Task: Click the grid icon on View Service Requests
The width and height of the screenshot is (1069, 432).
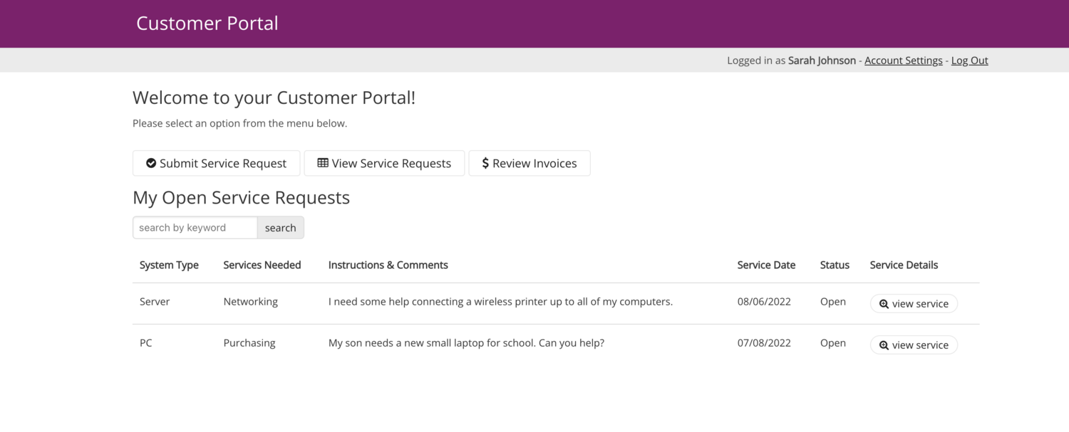Action: (x=323, y=163)
